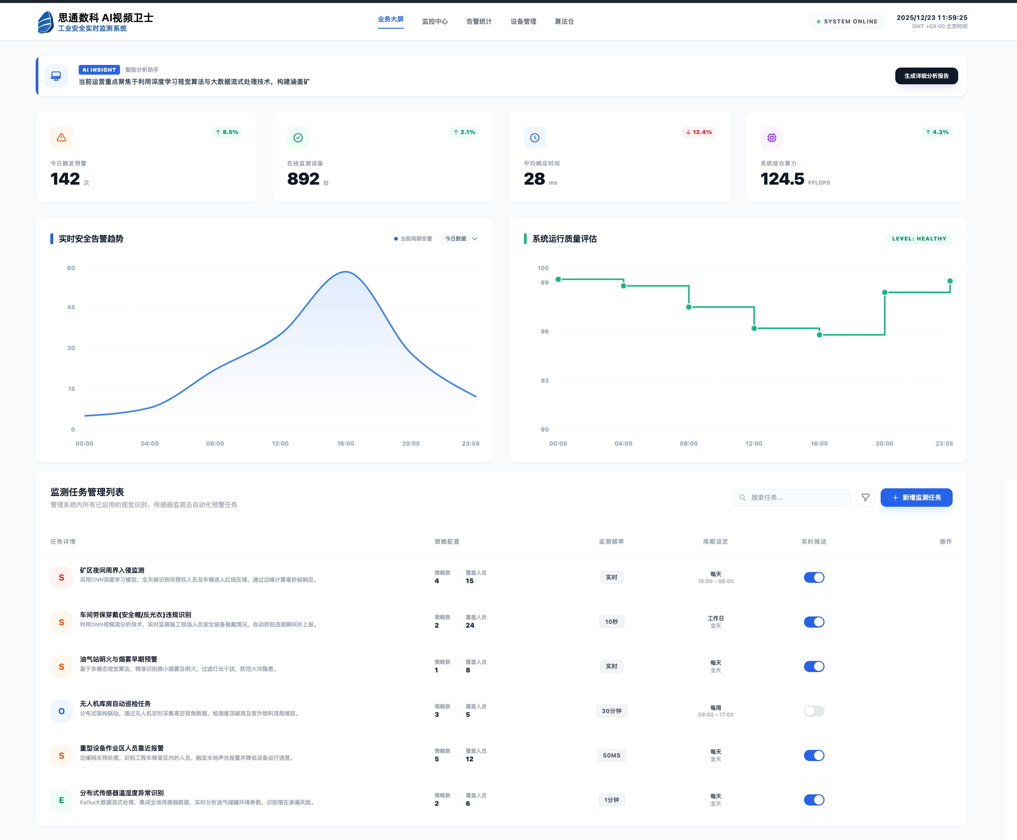Switch to 监控中心 tab

tap(434, 21)
